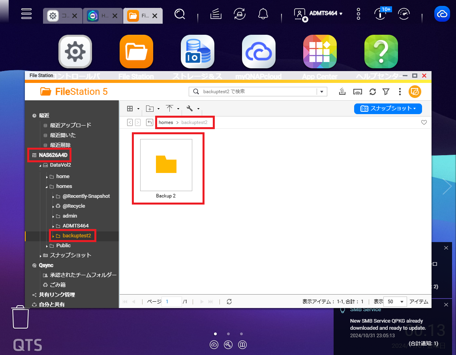Collapse the DataVol2 tree node

coord(40,165)
